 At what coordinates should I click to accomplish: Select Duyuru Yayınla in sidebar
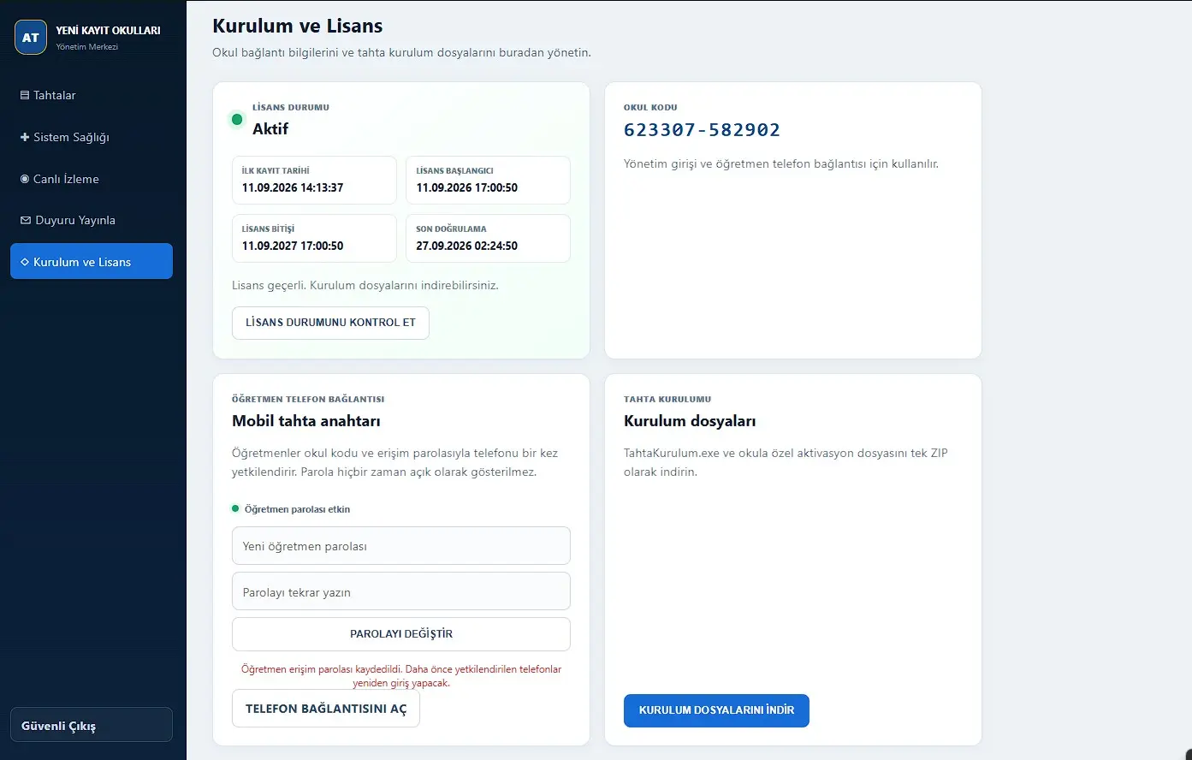(x=92, y=220)
